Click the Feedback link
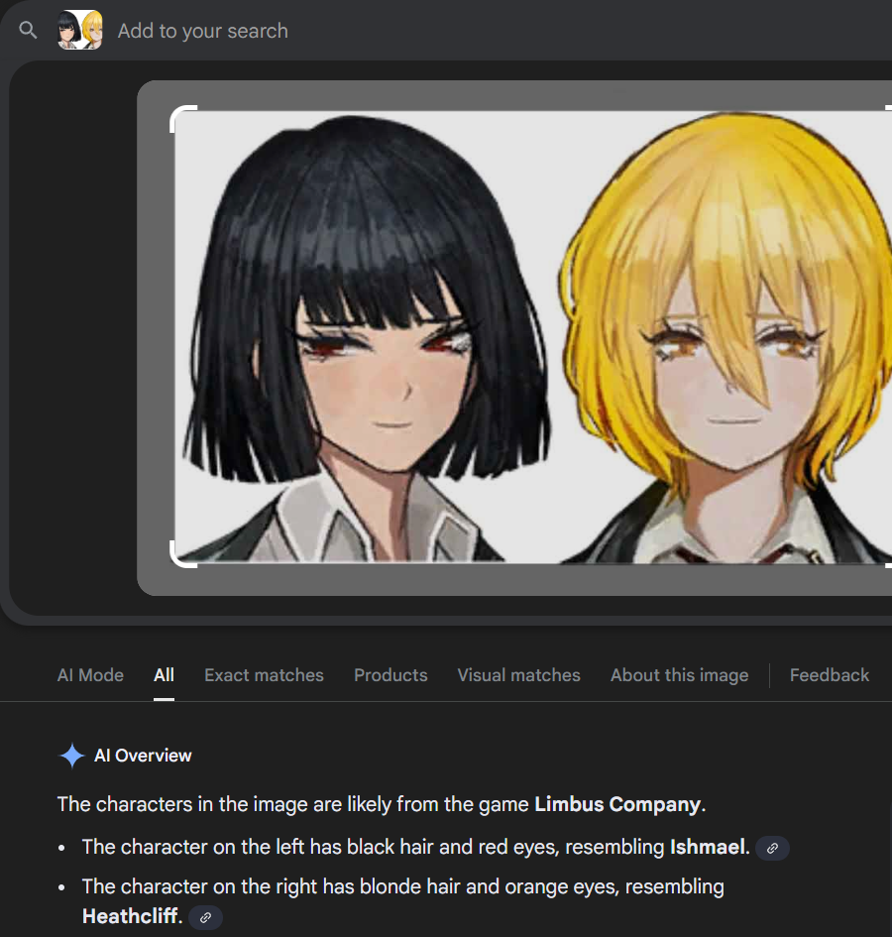Screen dimensions: 892x937 click(x=830, y=675)
